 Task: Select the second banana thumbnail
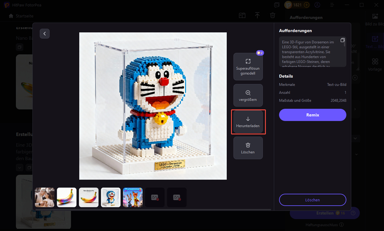point(89,198)
